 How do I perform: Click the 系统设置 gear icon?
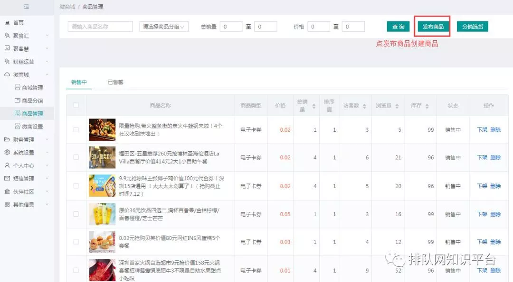pos(7,153)
